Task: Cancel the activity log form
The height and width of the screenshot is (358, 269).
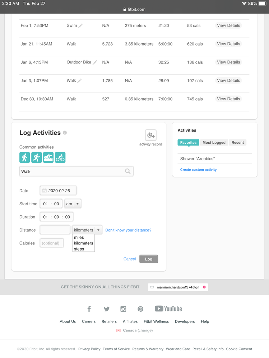Action: 129,259
